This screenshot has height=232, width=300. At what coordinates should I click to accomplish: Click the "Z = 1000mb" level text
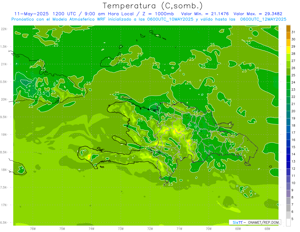click(159, 14)
